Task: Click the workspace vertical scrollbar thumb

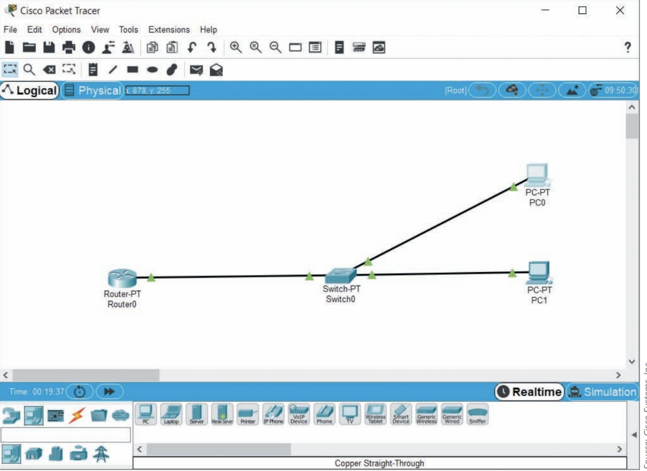Action: pos(632,126)
